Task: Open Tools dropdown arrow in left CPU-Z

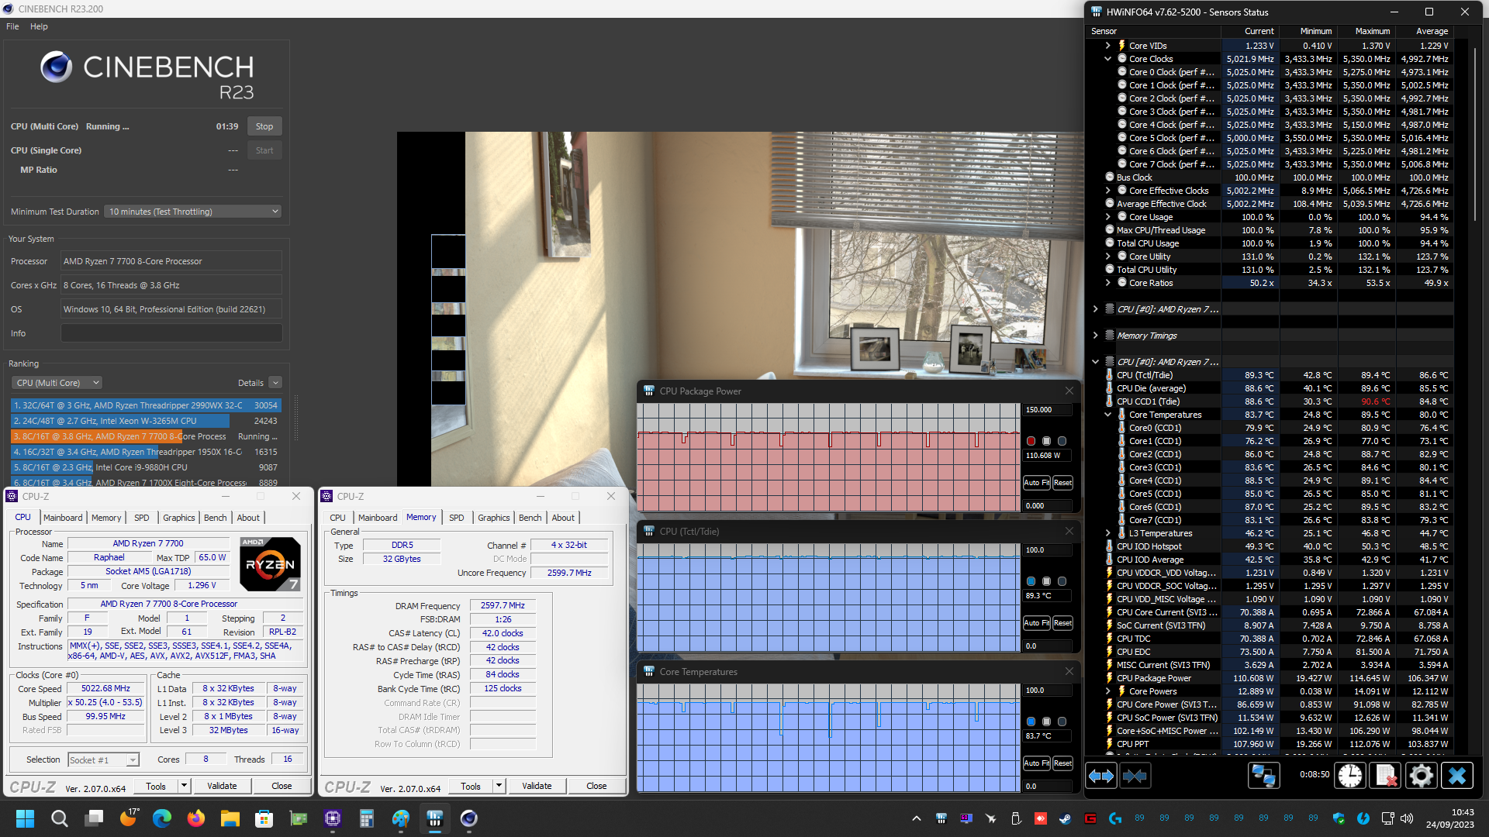Action: 185,786
